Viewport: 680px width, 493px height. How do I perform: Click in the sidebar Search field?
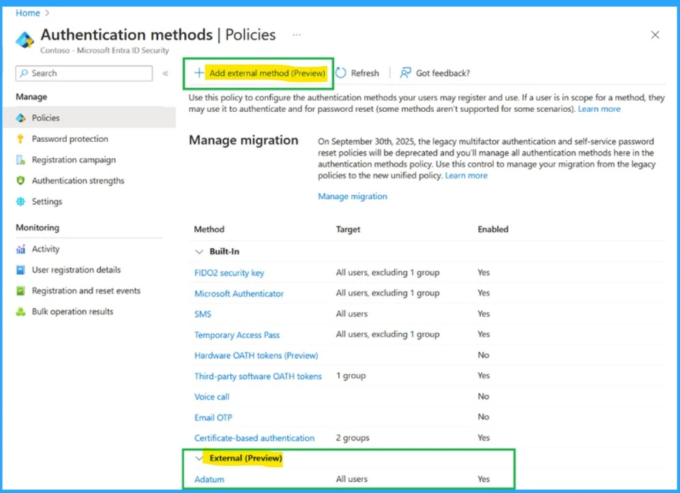[84, 73]
